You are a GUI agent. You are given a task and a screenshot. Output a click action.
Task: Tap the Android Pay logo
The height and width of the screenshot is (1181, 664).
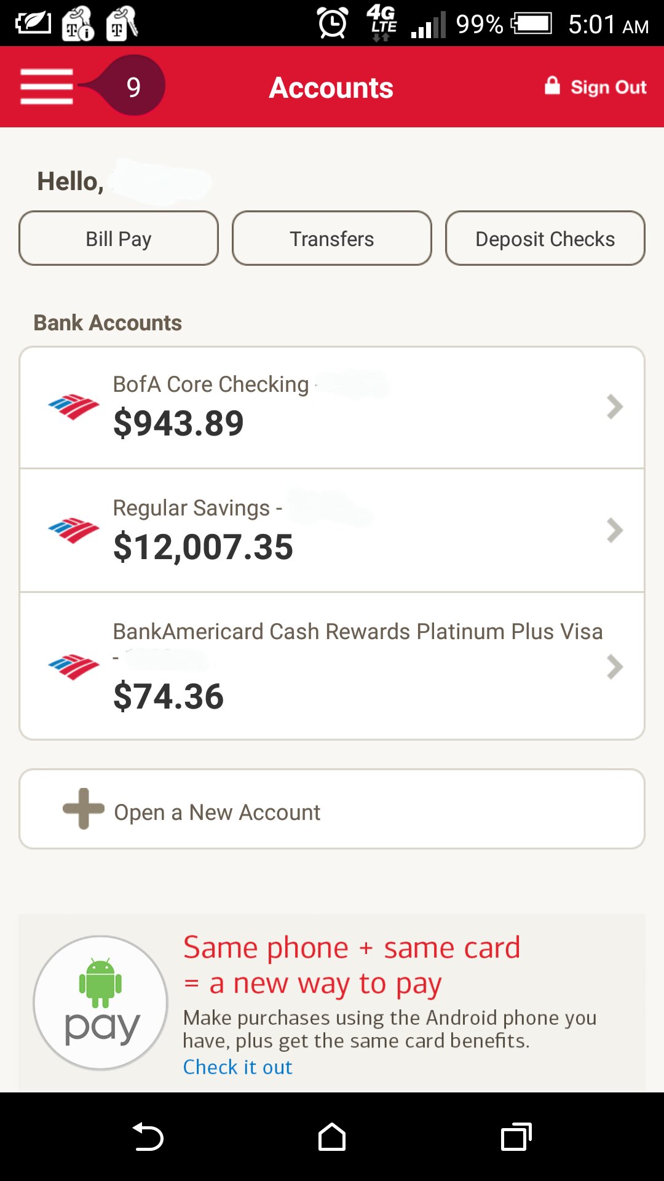[101, 1003]
